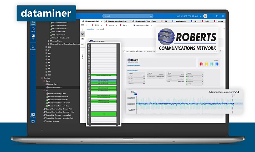Switch to the network tab

point(100,29)
